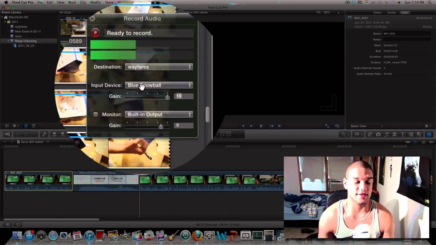Select the TMIntroByMSComputerVideos timeline clip

point(106,181)
